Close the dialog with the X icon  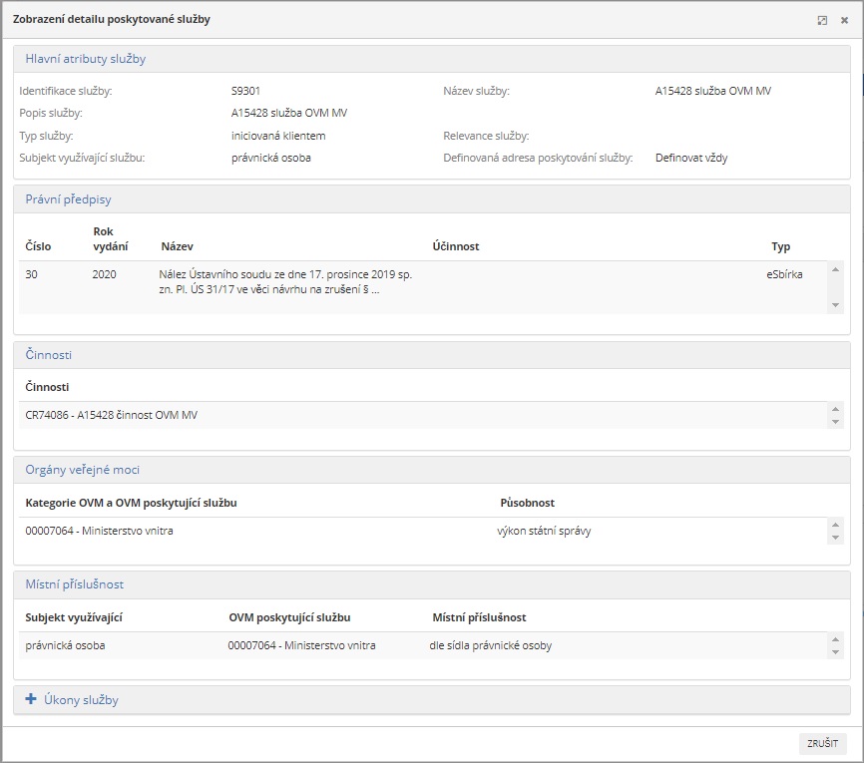coord(844,20)
